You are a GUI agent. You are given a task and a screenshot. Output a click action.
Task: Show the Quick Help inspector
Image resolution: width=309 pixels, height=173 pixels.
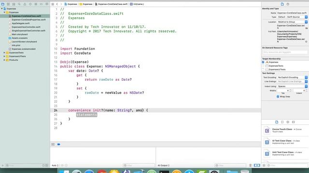[x=288, y=4]
